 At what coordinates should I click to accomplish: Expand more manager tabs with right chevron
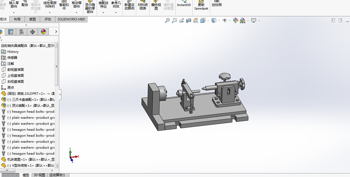[56, 32]
